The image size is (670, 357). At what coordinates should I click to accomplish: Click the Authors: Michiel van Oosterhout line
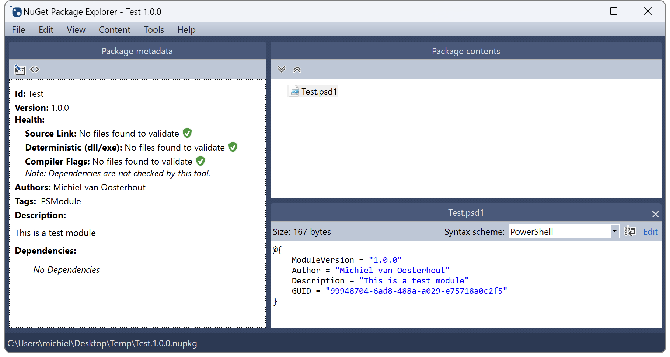[x=80, y=187]
